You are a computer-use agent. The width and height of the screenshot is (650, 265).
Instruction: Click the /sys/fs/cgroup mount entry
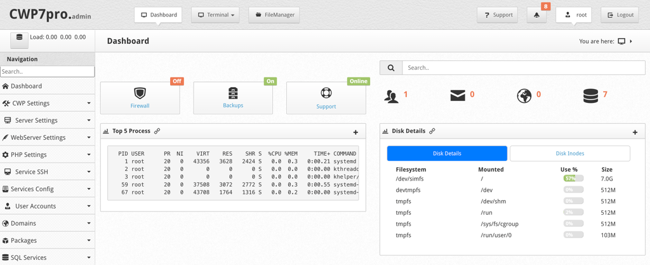[x=500, y=224]
